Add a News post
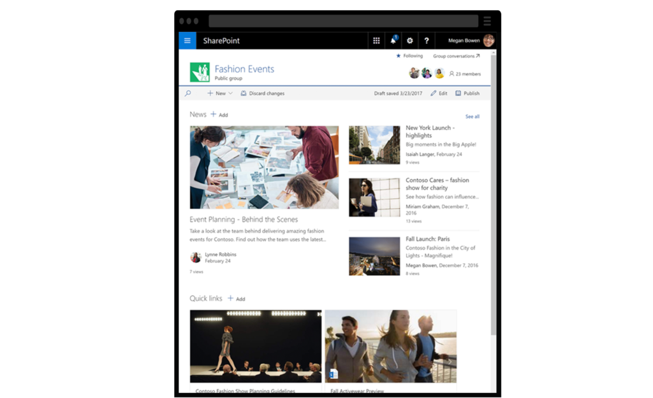 (219, 115)
